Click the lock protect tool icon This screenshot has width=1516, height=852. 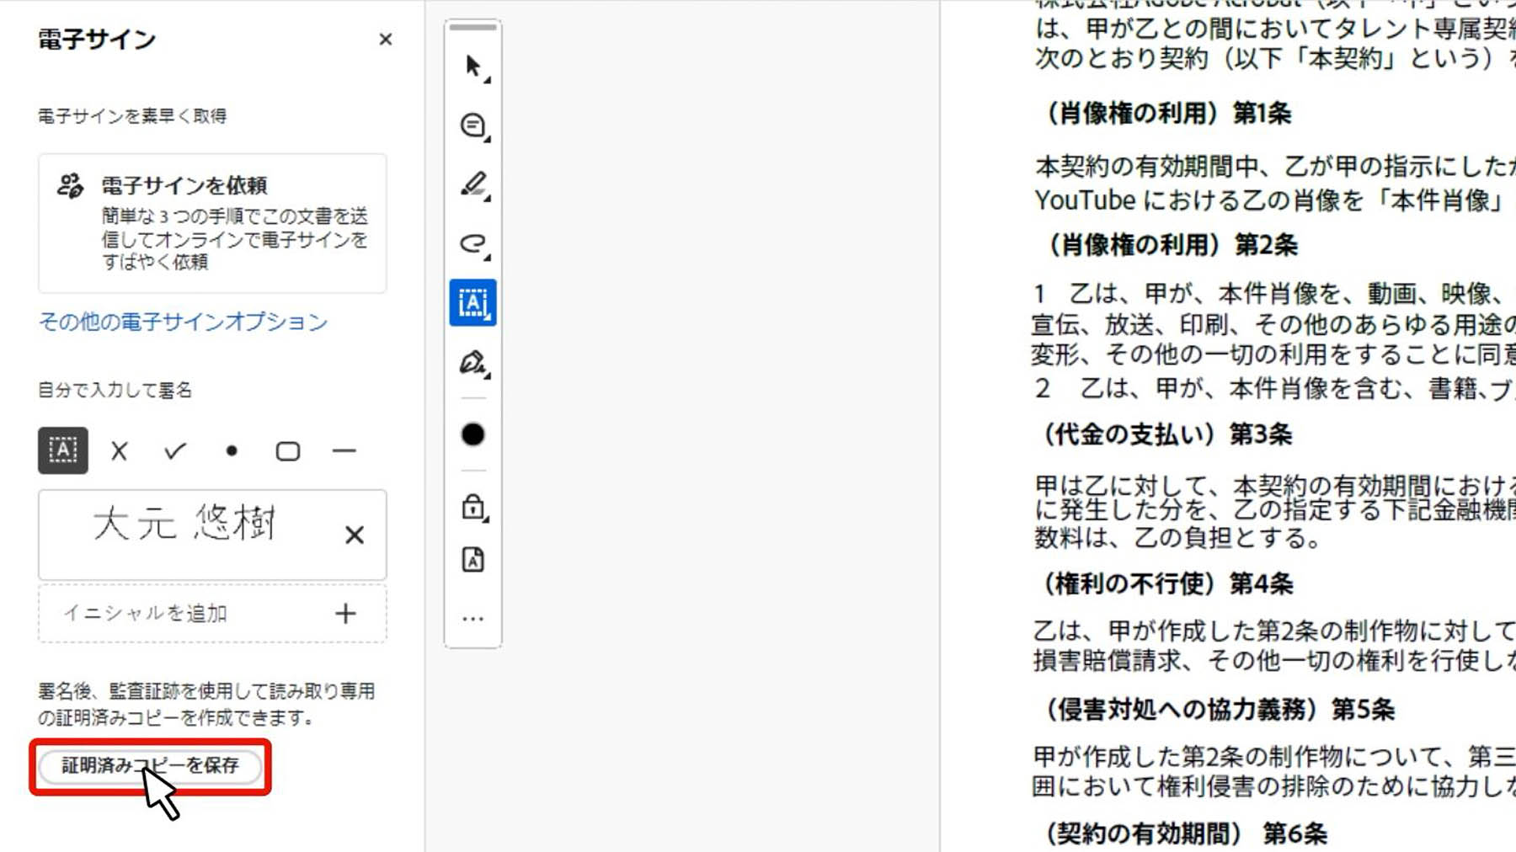click(x=473, y=508)
